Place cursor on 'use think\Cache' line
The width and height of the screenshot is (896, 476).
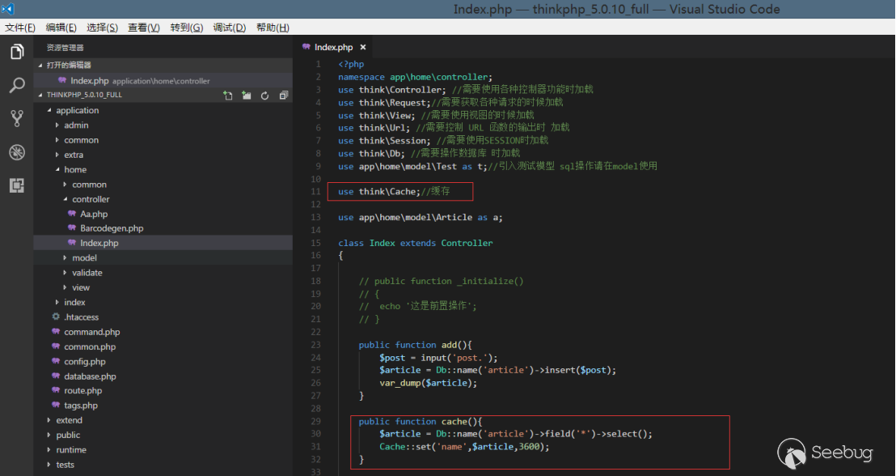tap(394, 192)
